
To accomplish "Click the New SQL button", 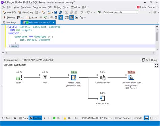I will (x=10, y=12).
